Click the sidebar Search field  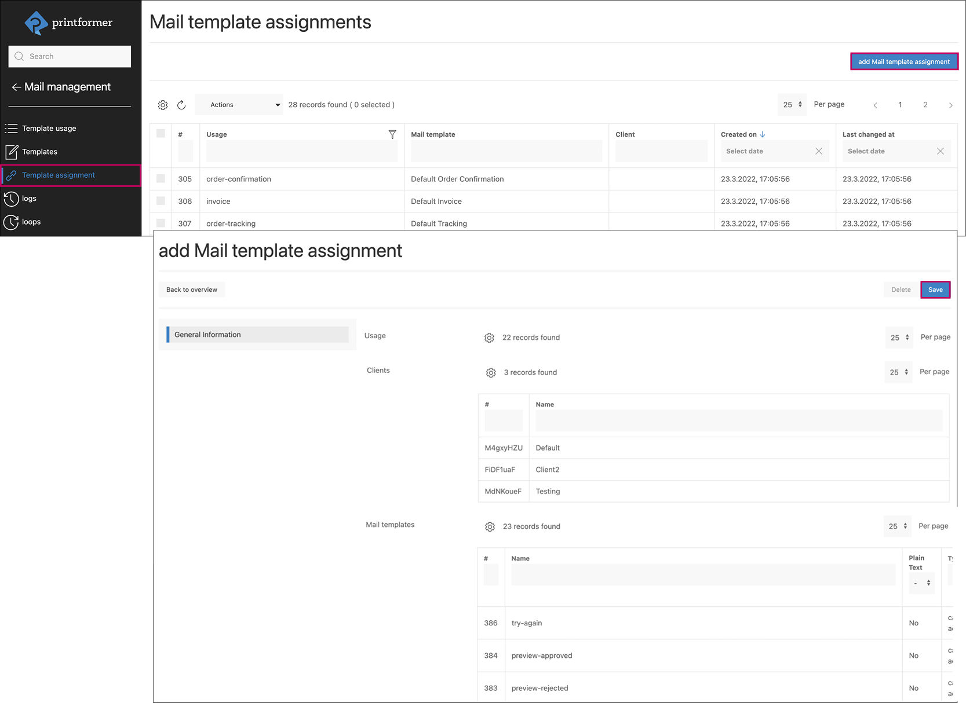(x=70, y=56)
